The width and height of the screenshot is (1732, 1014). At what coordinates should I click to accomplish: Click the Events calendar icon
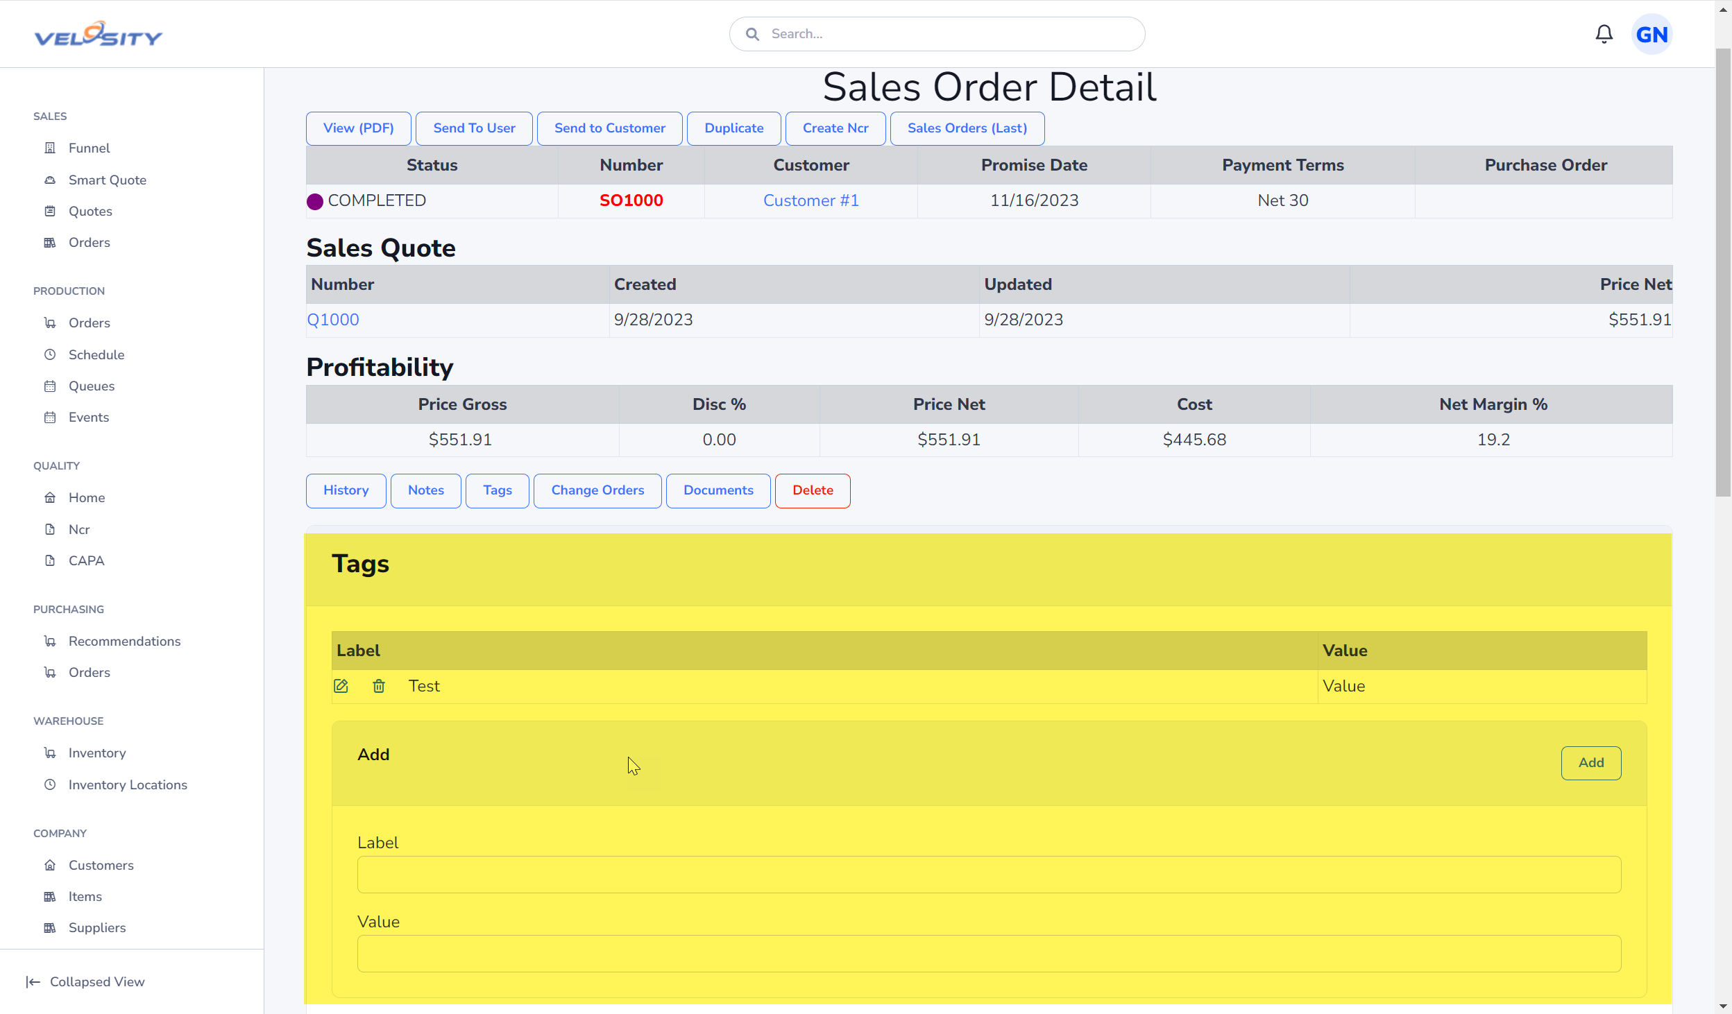click(50, 417)
